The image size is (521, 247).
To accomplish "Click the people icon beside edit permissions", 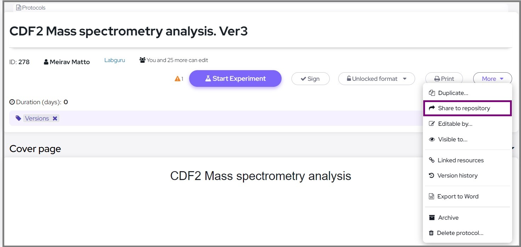I will click(x=142, y=60).
